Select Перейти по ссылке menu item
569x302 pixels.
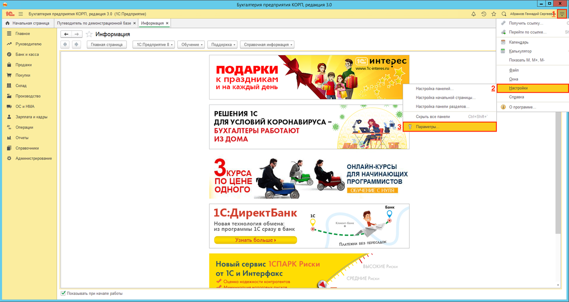click(x=532, y=32)
